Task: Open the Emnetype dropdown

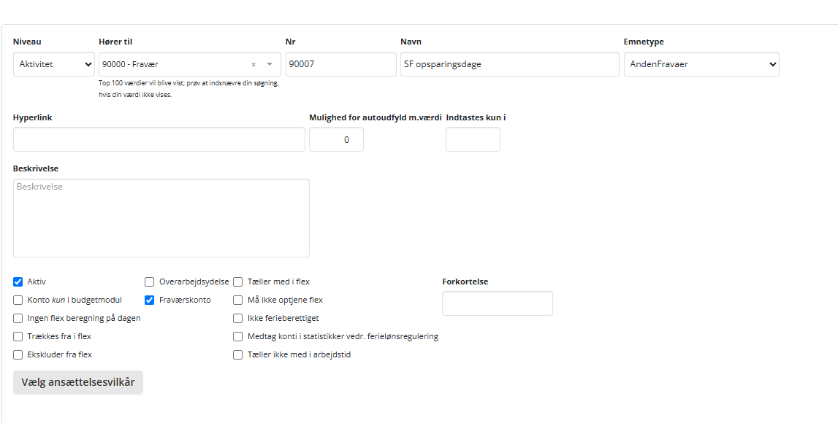Action: (701, 64)
